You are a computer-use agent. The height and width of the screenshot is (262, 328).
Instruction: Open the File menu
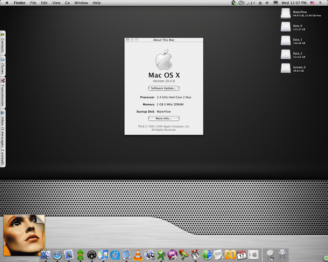point(33,3)
